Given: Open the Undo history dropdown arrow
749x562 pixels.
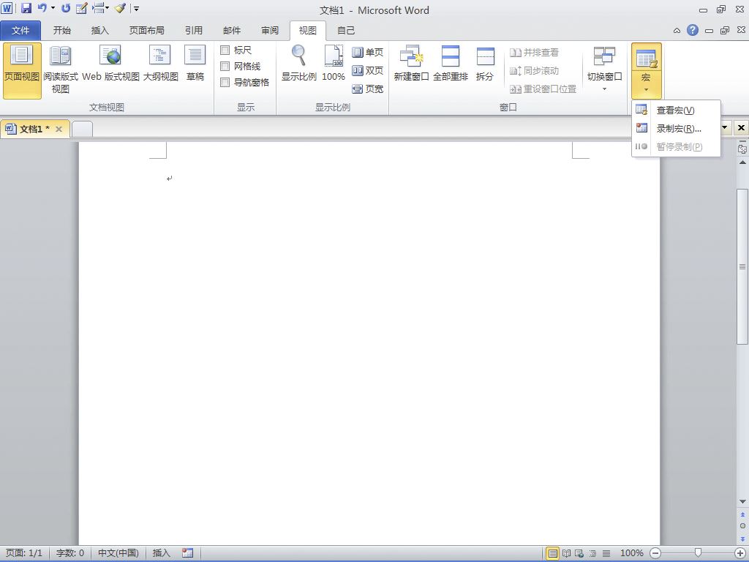Looking at the screenshot, I should pyautogui.click(x=53, y=8).
